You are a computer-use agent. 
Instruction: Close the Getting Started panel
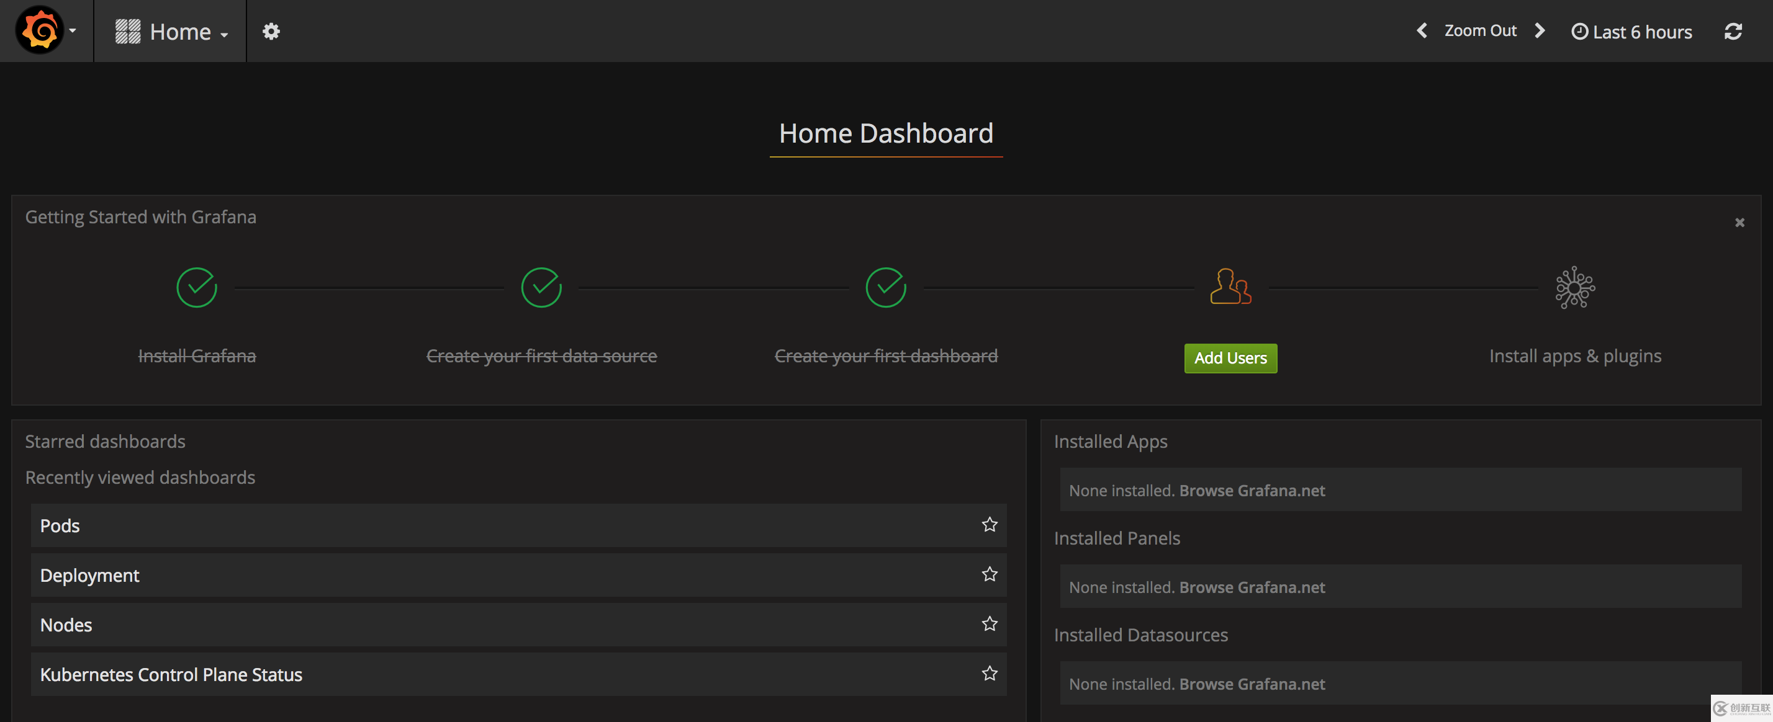point(1739,222)
